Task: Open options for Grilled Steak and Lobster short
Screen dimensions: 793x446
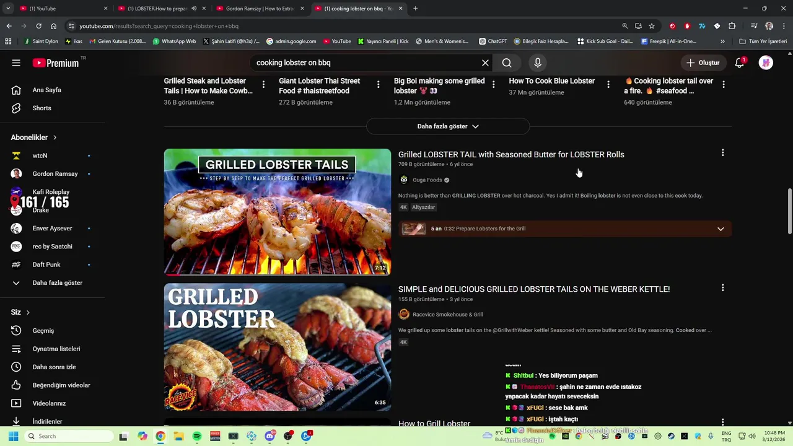Action: coord(263,85)
